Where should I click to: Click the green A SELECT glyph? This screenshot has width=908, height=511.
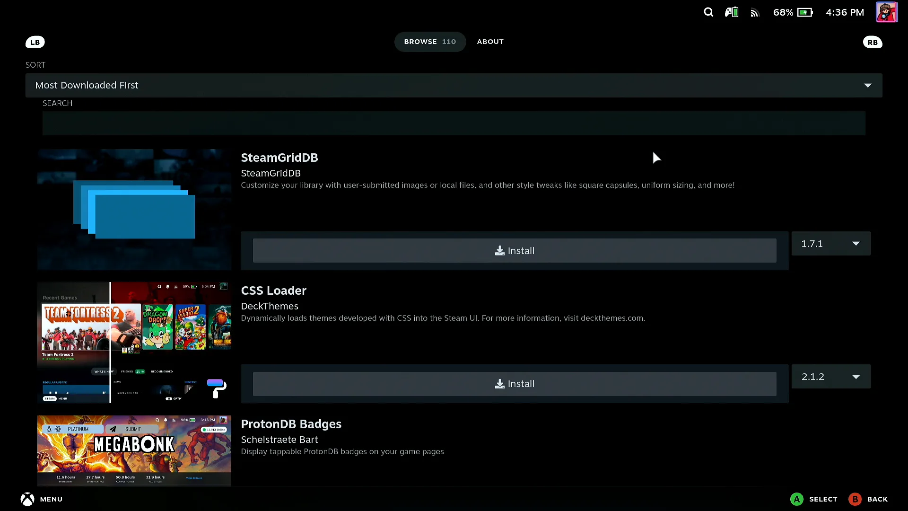(x=797, y=499)
